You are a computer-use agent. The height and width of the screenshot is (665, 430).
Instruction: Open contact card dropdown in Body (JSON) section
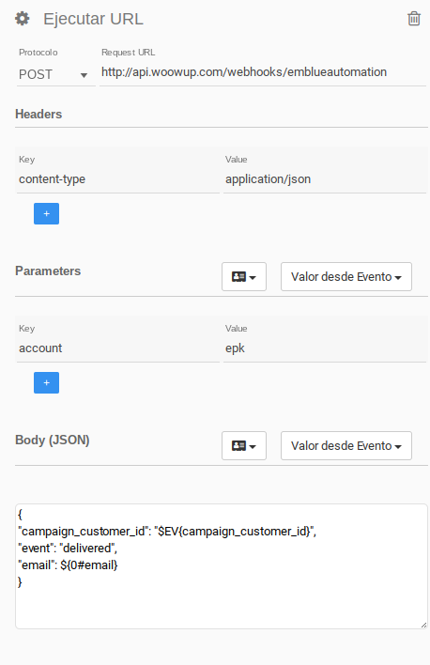point(244,446)
